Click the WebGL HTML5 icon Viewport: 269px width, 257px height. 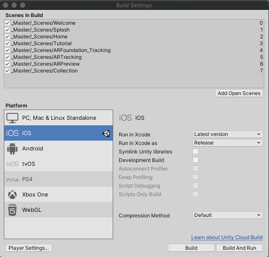(12, 210)
